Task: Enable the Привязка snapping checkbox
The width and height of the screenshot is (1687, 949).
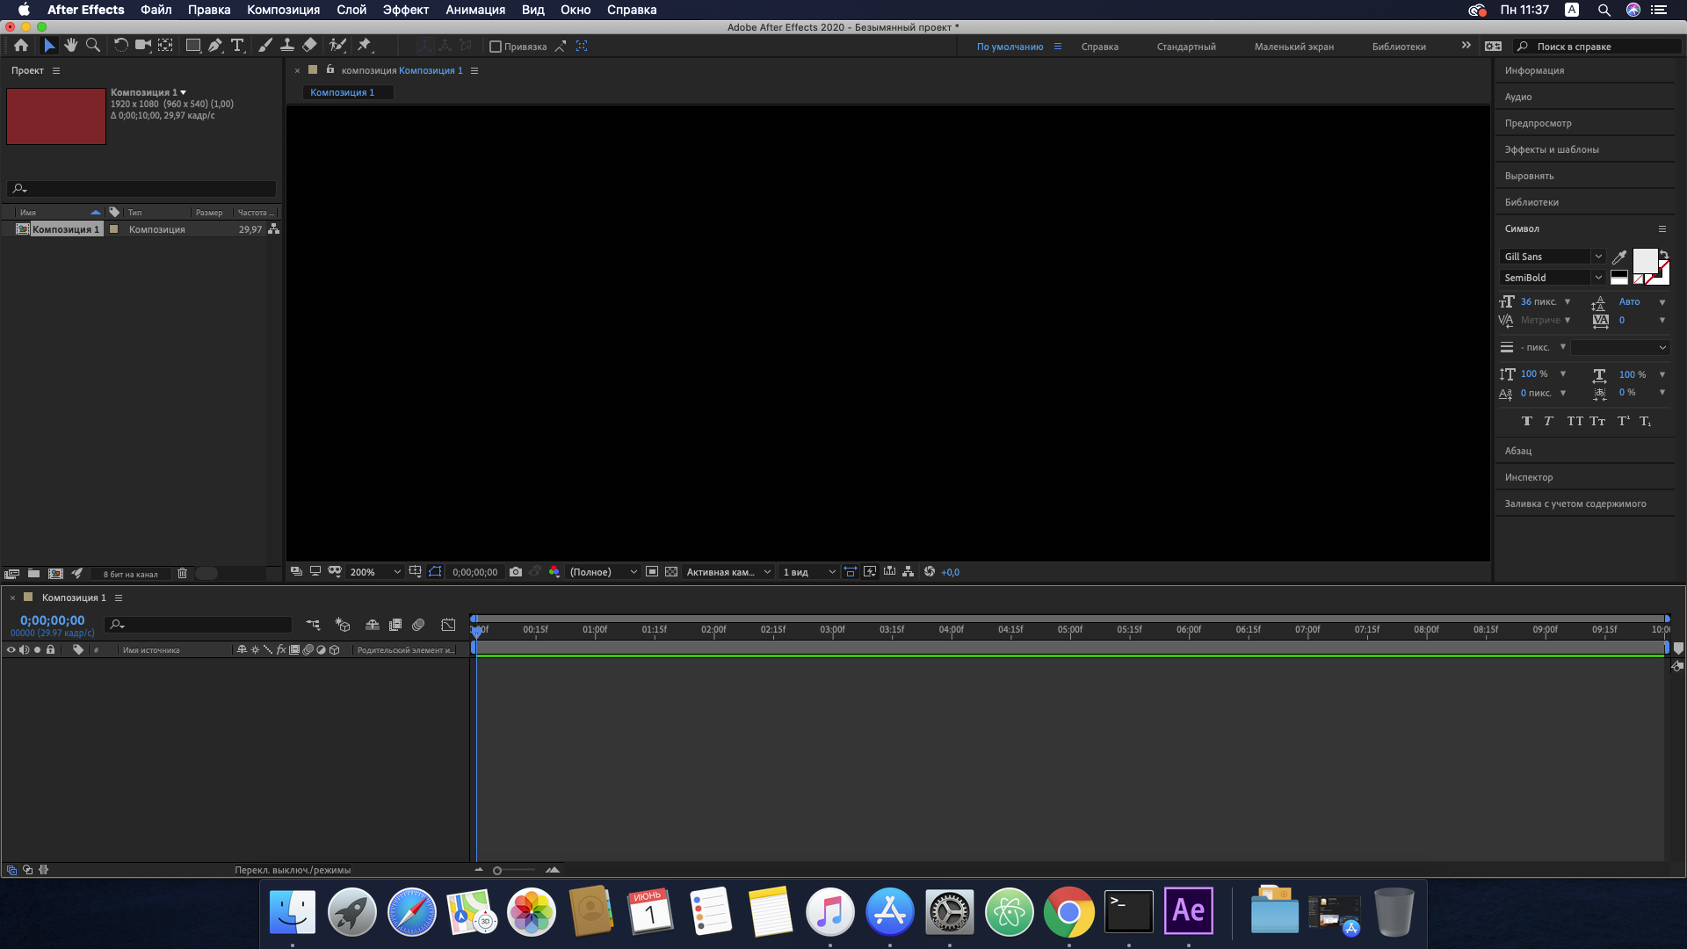Action: (x=496, y=47)
